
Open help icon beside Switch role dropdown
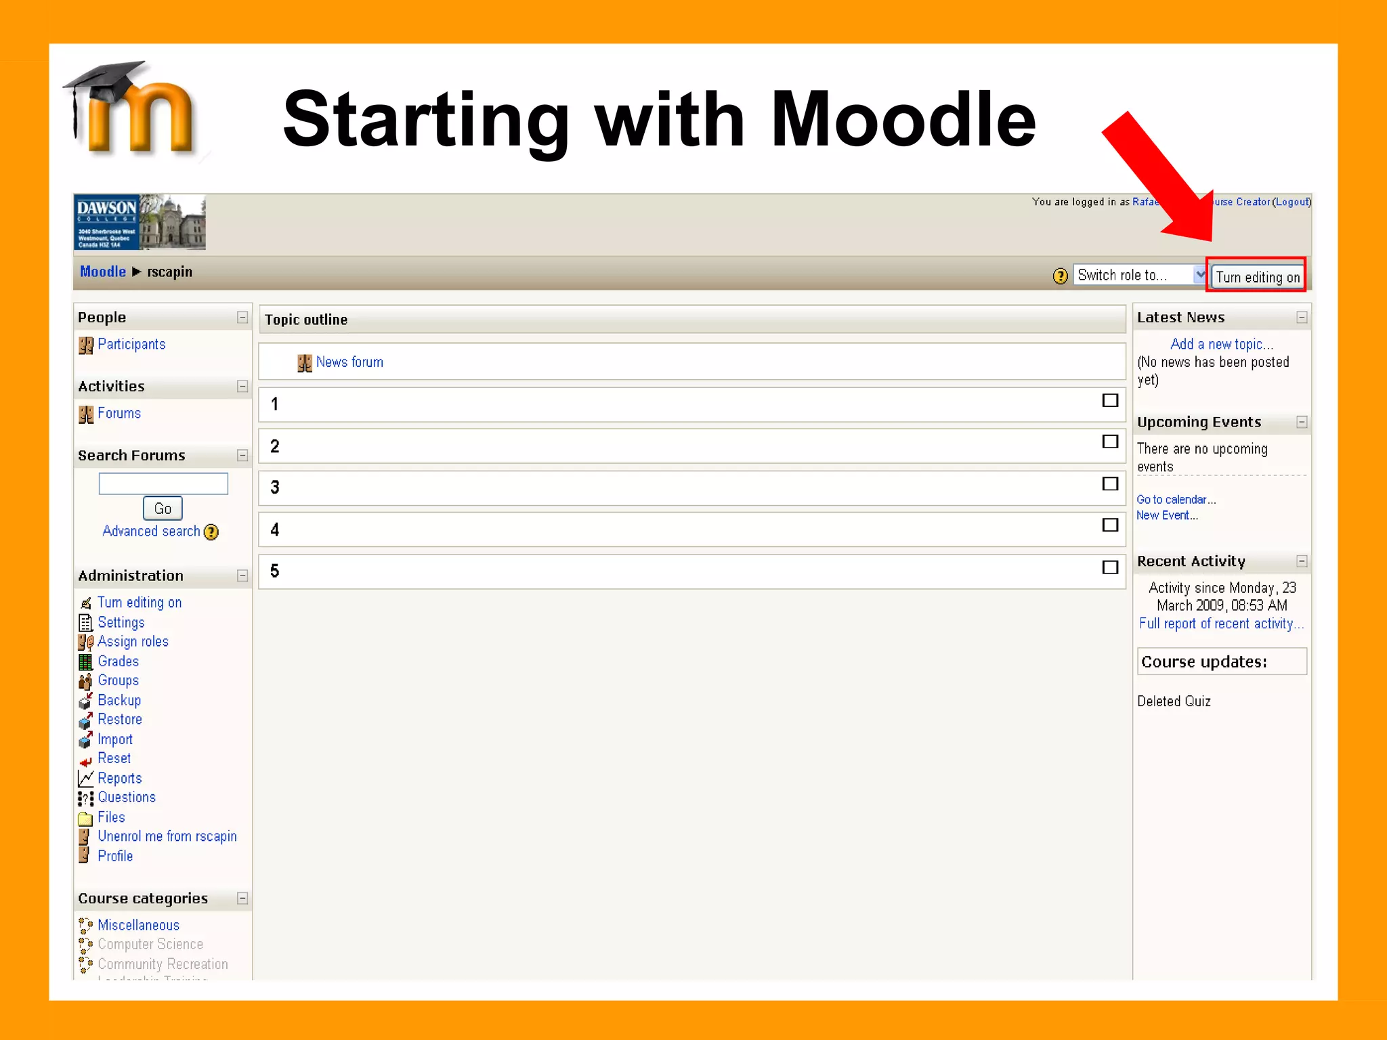tap(1061, 276)
